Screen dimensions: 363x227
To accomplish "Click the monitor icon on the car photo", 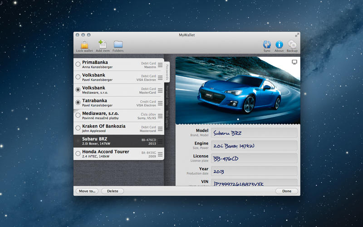I will 294,62.
